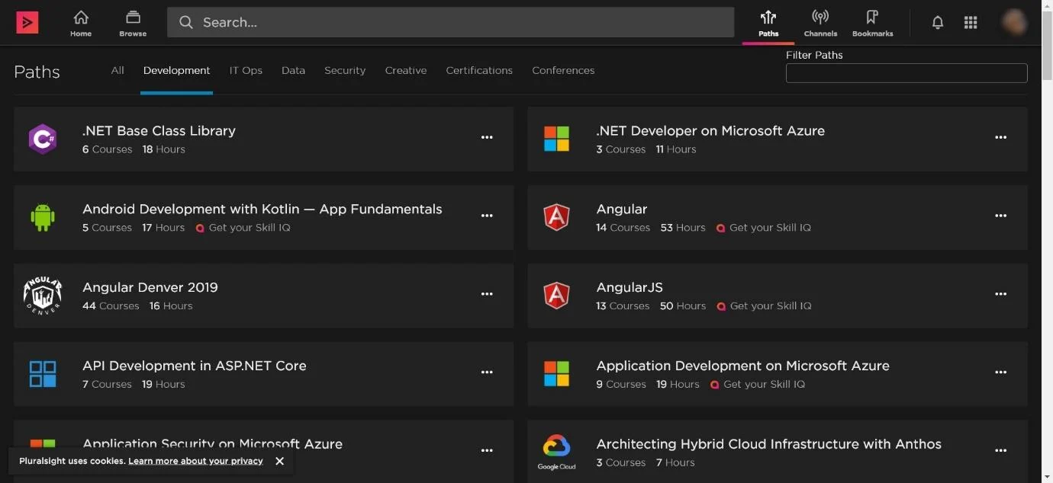Image resolution: width=1053 pixels, height=483 pixels.
Task: Open the AngularJS path title
Action: click(630, 287)
